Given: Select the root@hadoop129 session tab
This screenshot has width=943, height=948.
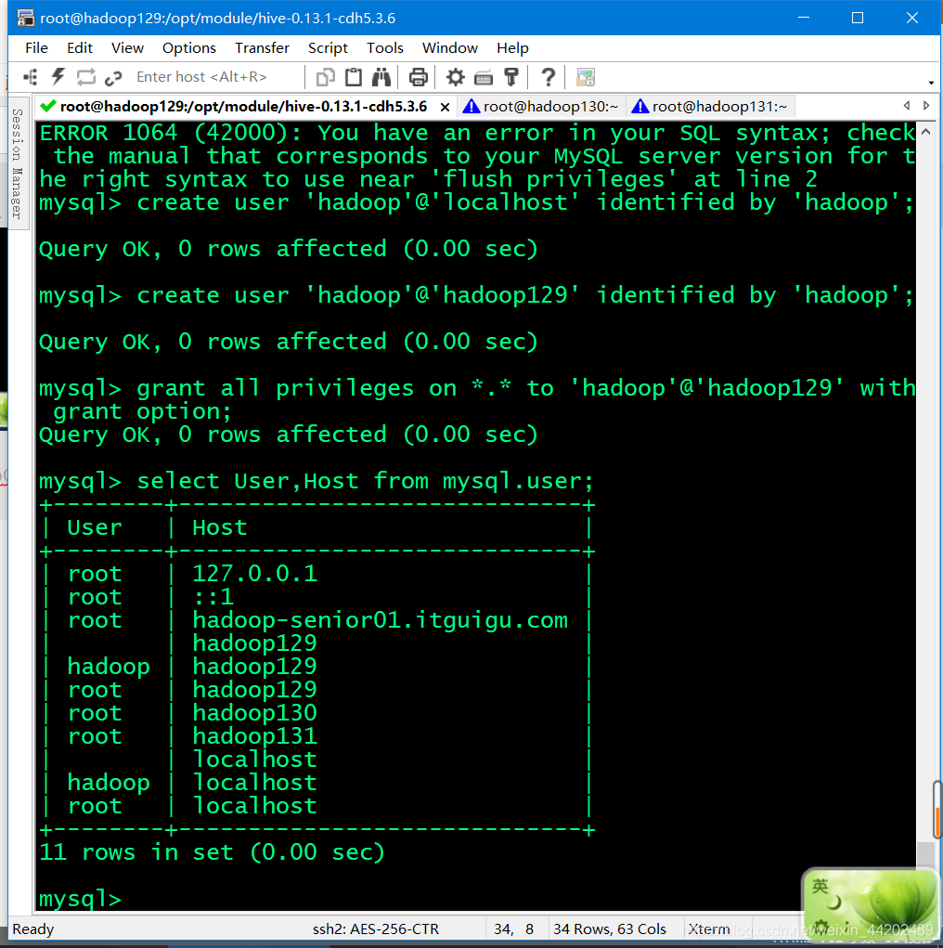Looking at the screenshot, I should (x=243, y=107).
